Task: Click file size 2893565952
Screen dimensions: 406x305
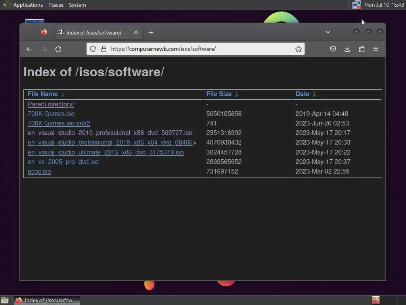Action: pyautogui.click(x=224, y=162)
